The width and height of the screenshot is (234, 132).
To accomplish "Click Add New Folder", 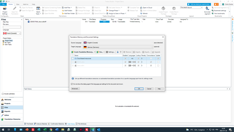I will (68, 14).
